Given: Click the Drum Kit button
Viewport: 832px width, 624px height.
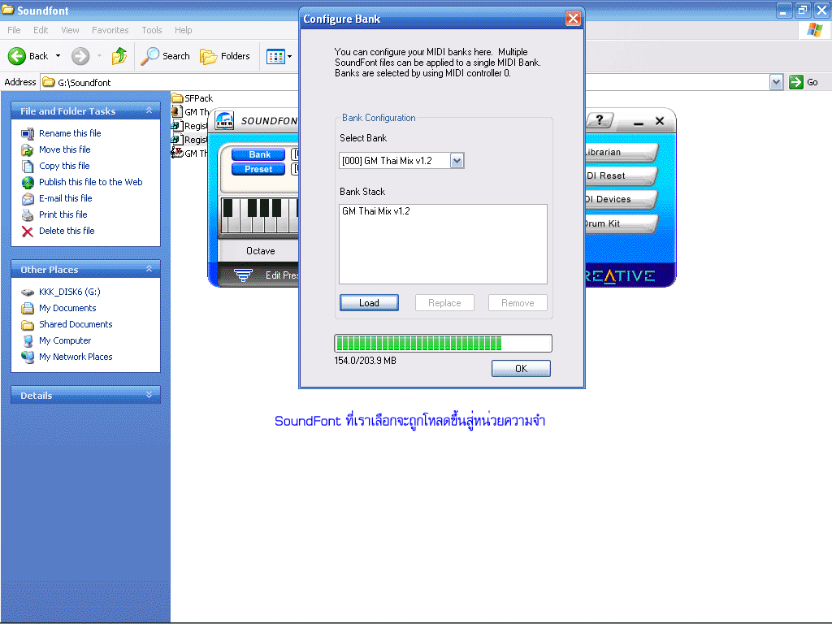Looking at the screenshot, I should click(621, 223).
